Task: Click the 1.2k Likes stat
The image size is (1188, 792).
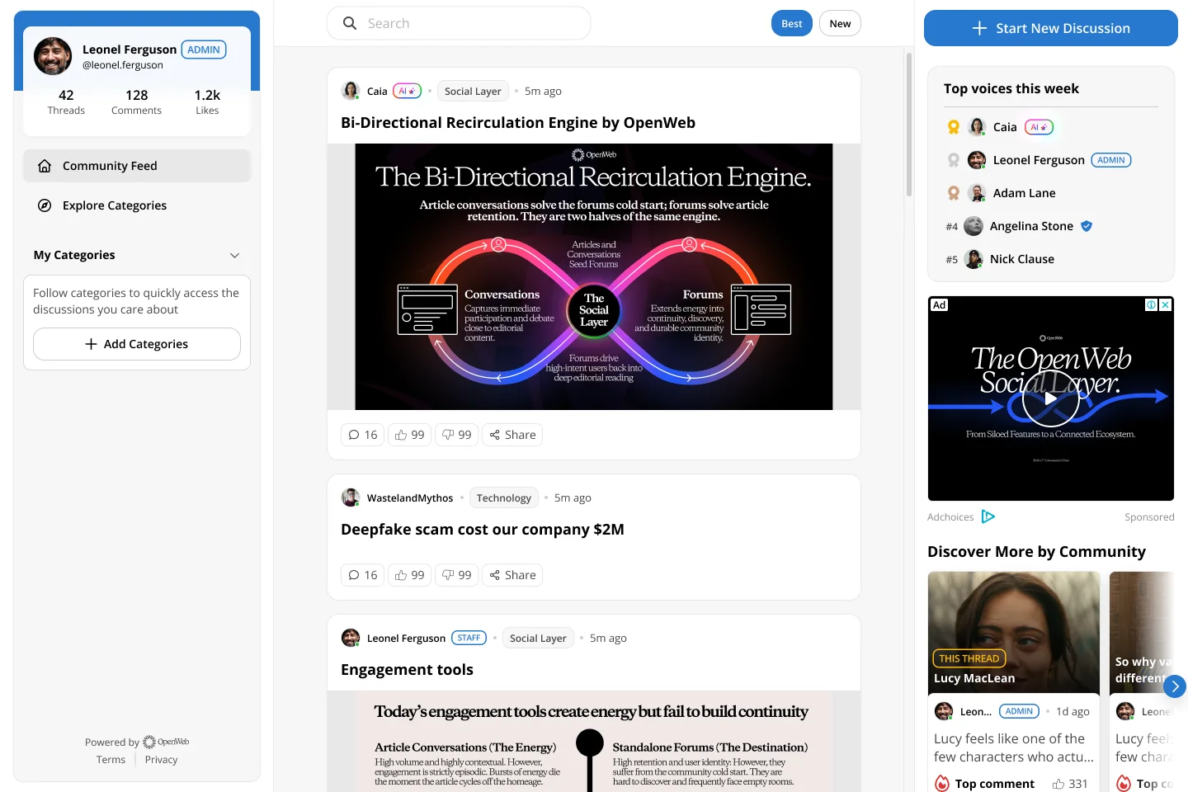Action: 207,101
